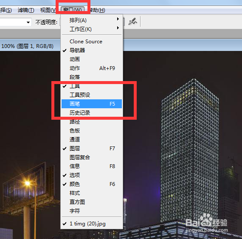Open the 图层复合 panel
The height and width of the screenshot is (239, 242).
tap(92, 157)
